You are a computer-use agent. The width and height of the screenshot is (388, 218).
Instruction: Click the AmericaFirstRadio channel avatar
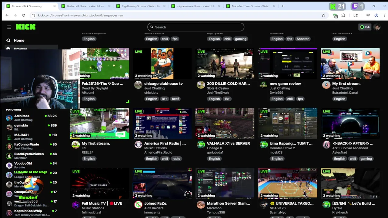(x=138, y=145)
